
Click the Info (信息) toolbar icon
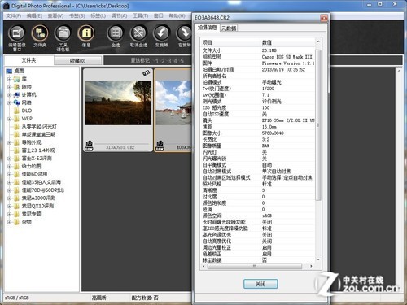[x=86, y=33]
